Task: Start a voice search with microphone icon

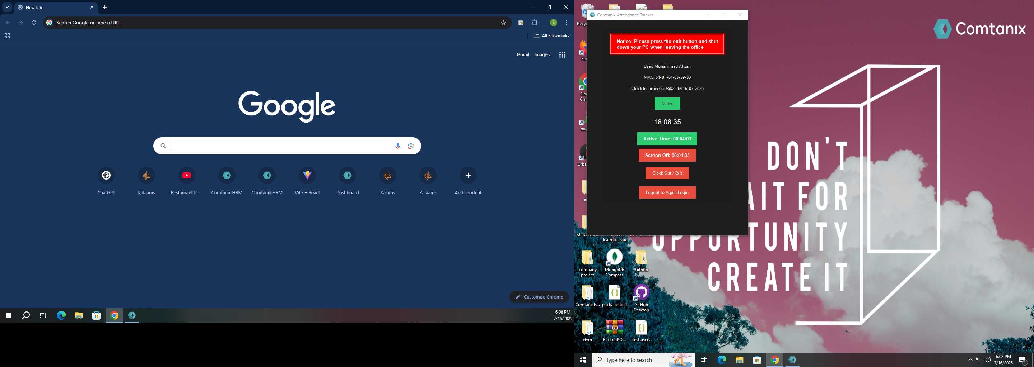Action: 397,146
